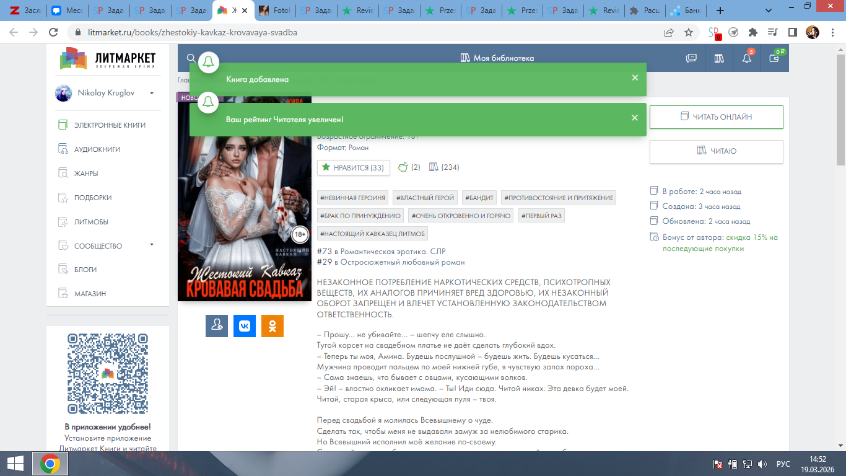
Task: Click the #БАНДИТ tag
Action: coord(480,198)
